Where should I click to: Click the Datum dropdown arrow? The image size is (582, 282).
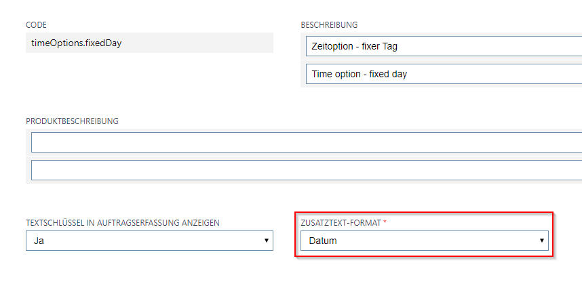541,240
